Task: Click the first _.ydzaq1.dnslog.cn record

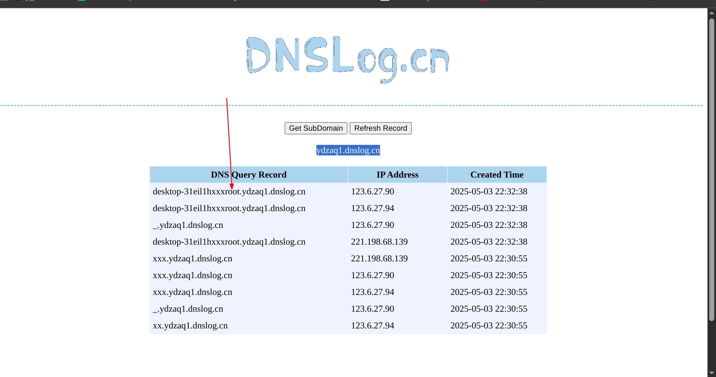Action: coord(188,225)
